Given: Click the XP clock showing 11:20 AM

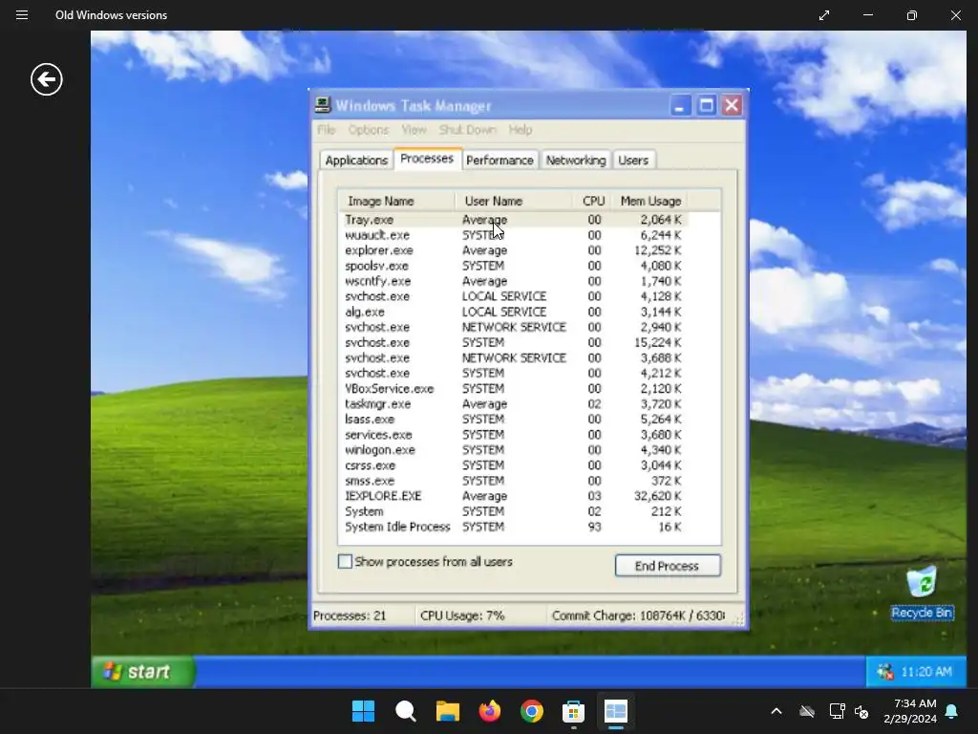Looking at the screenshot, I should pos(926,672).
